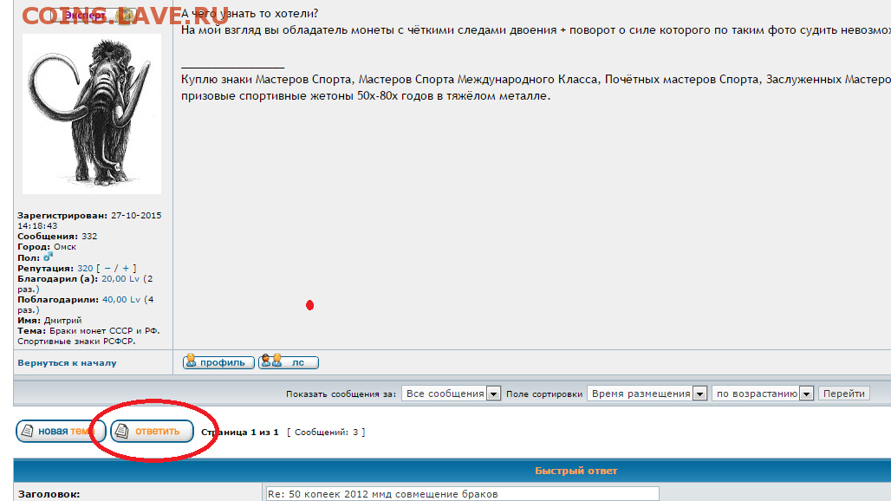Click the Поле сортировки label
891x501 pixels.
[544, 394]
